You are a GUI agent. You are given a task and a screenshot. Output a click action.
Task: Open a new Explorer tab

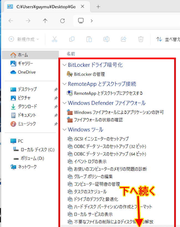98,7
